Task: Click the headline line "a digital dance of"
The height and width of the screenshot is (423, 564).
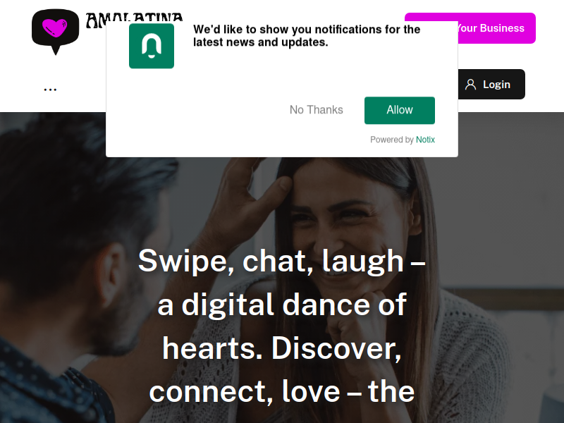Action: point(282,305)
